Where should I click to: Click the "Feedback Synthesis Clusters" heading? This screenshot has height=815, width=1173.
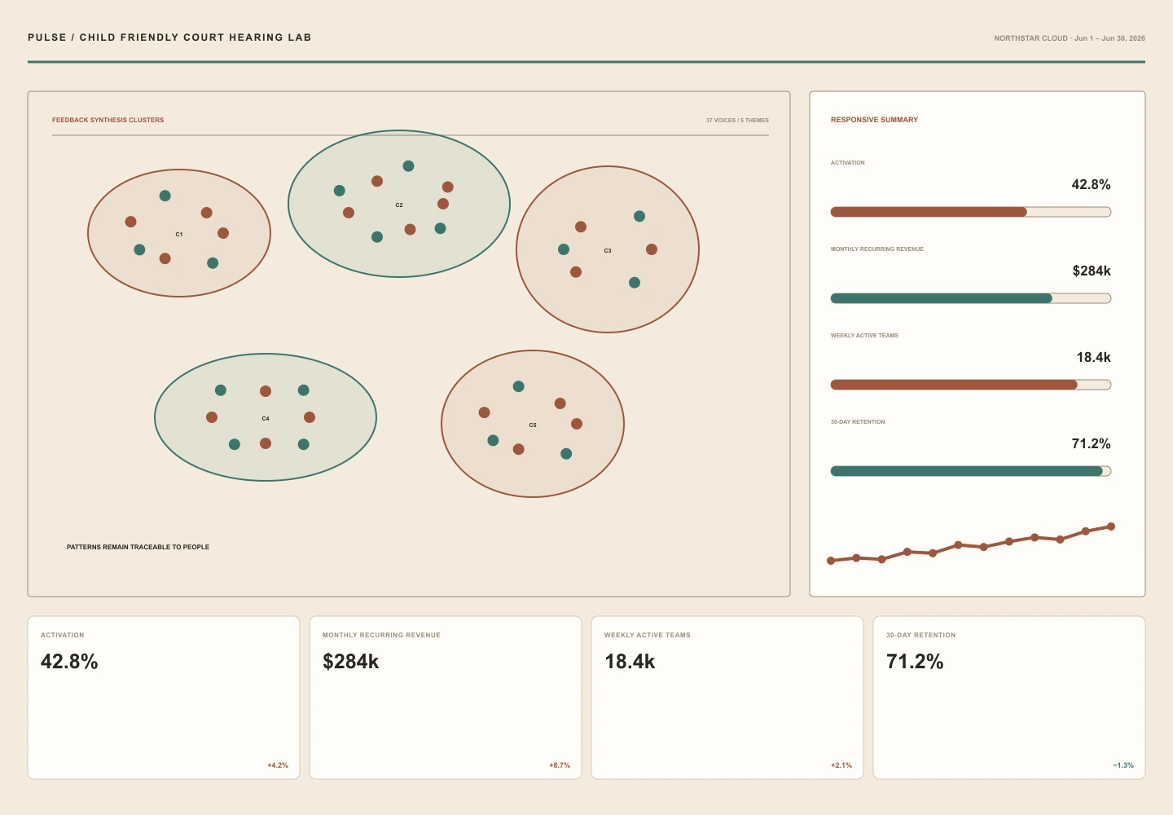[x=108, y=120]
